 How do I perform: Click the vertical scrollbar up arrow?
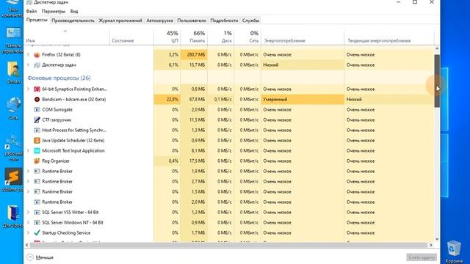(437, 48)
